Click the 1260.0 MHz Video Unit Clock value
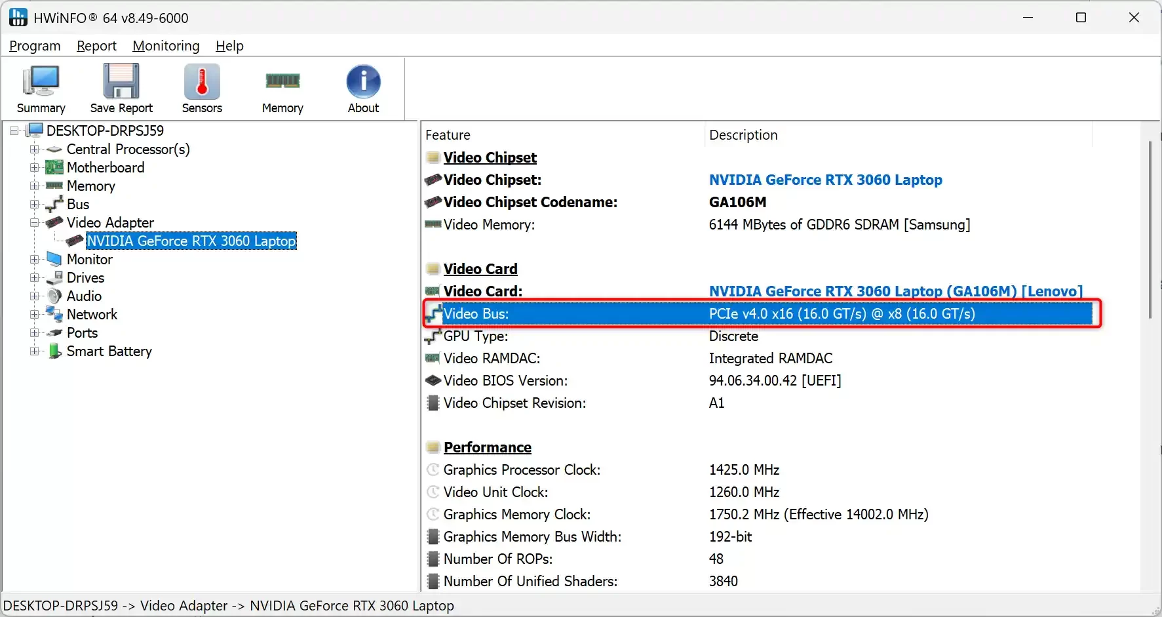1162x617 pixels. (x=744, y=492)
